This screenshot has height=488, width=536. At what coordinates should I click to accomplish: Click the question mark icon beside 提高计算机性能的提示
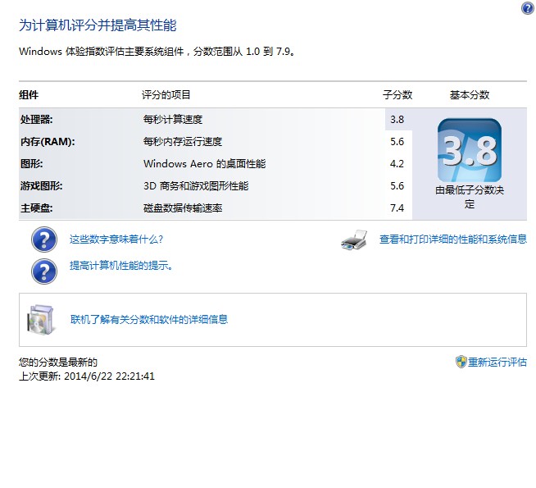(x=43, y=270)
